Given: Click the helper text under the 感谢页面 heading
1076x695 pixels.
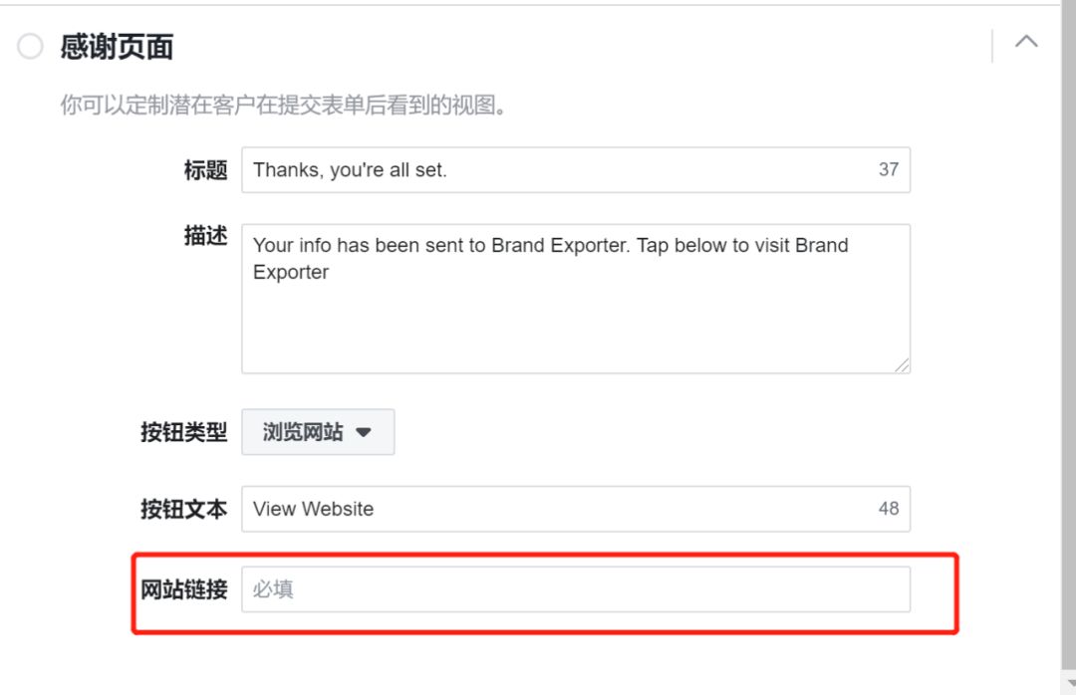Looking at the screenshot, I should [x=283, y=105].
